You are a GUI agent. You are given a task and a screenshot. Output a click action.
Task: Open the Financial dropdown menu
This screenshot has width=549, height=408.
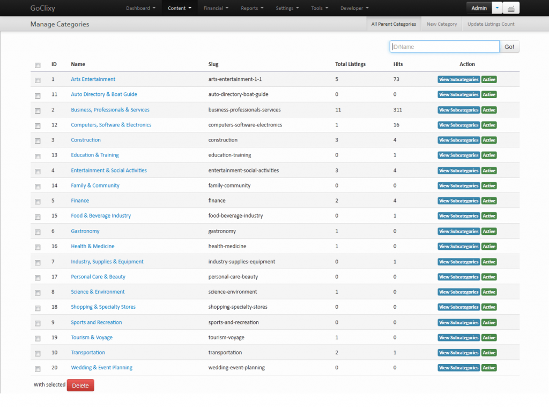[216, 8]
